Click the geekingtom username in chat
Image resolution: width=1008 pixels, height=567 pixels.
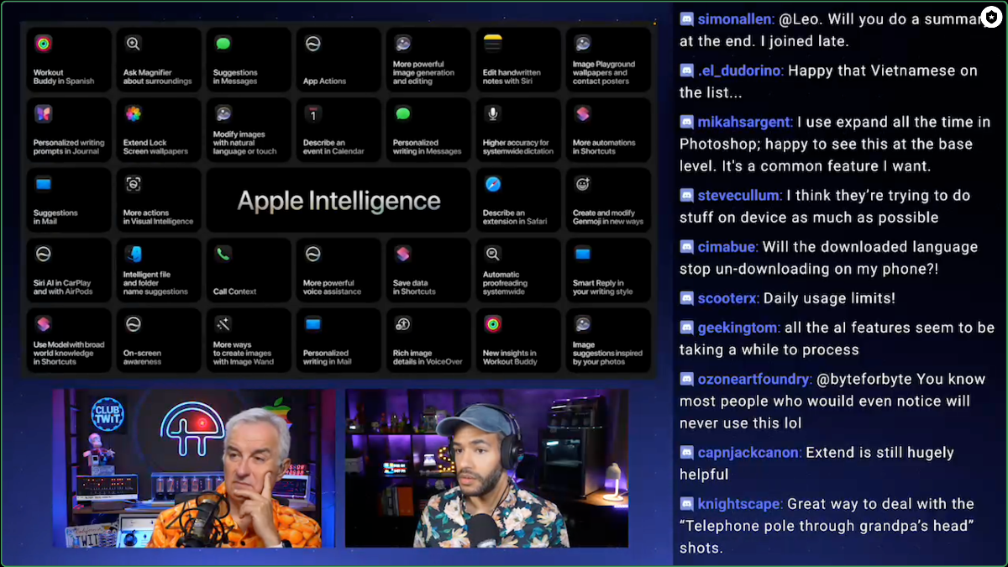[738, 328]
